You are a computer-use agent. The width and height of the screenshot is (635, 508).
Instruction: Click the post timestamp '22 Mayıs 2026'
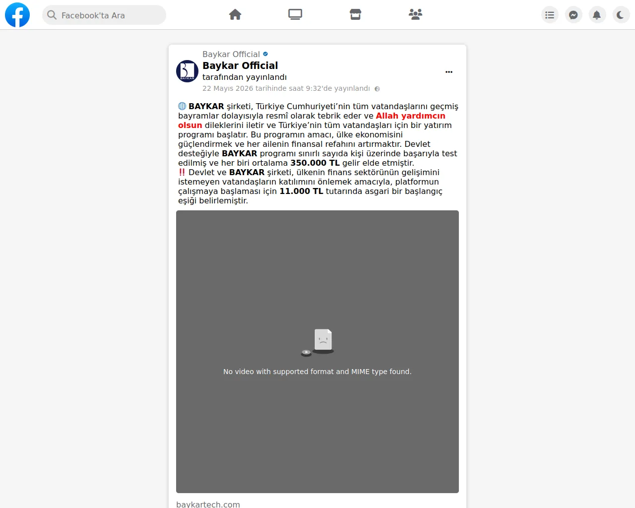[x=286, y=88]
